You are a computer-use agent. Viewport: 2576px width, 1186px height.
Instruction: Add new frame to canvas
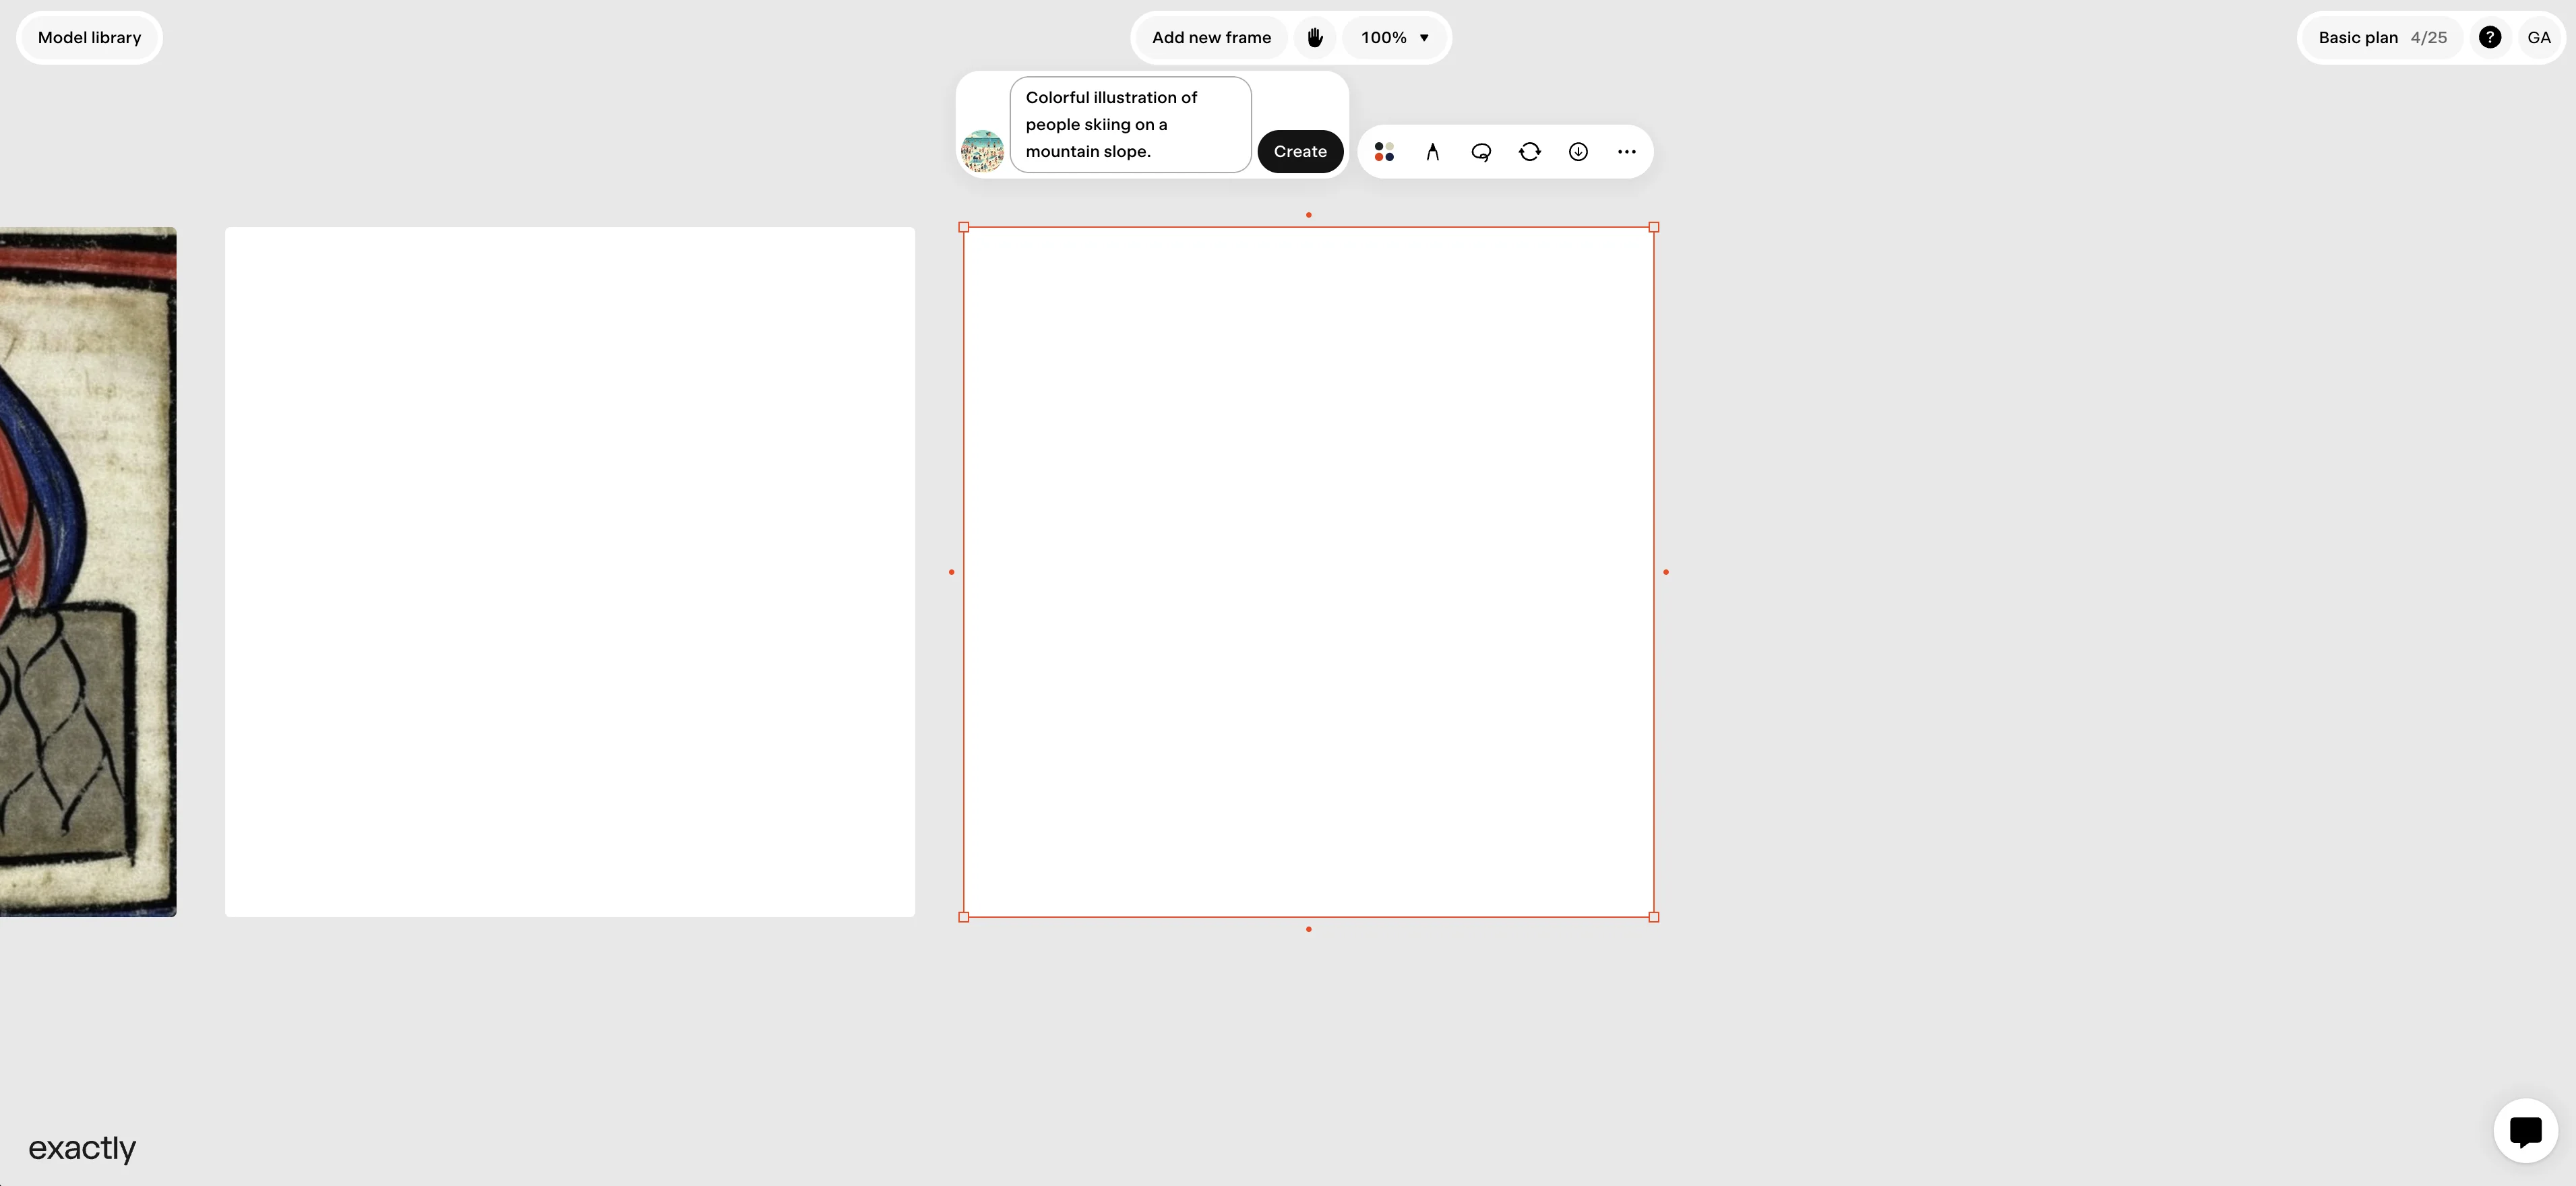(1211, 38)
